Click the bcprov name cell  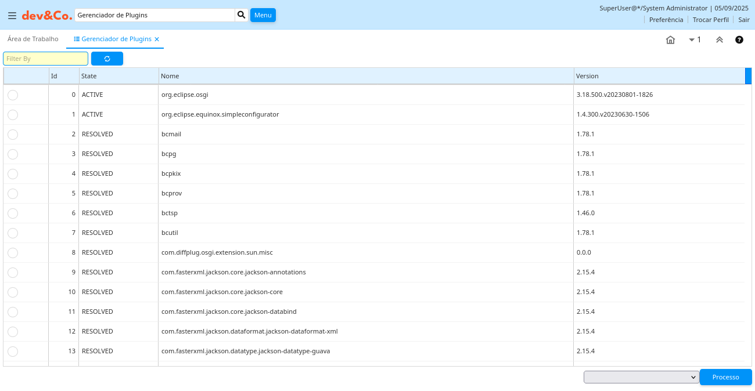tap(366, 193)
